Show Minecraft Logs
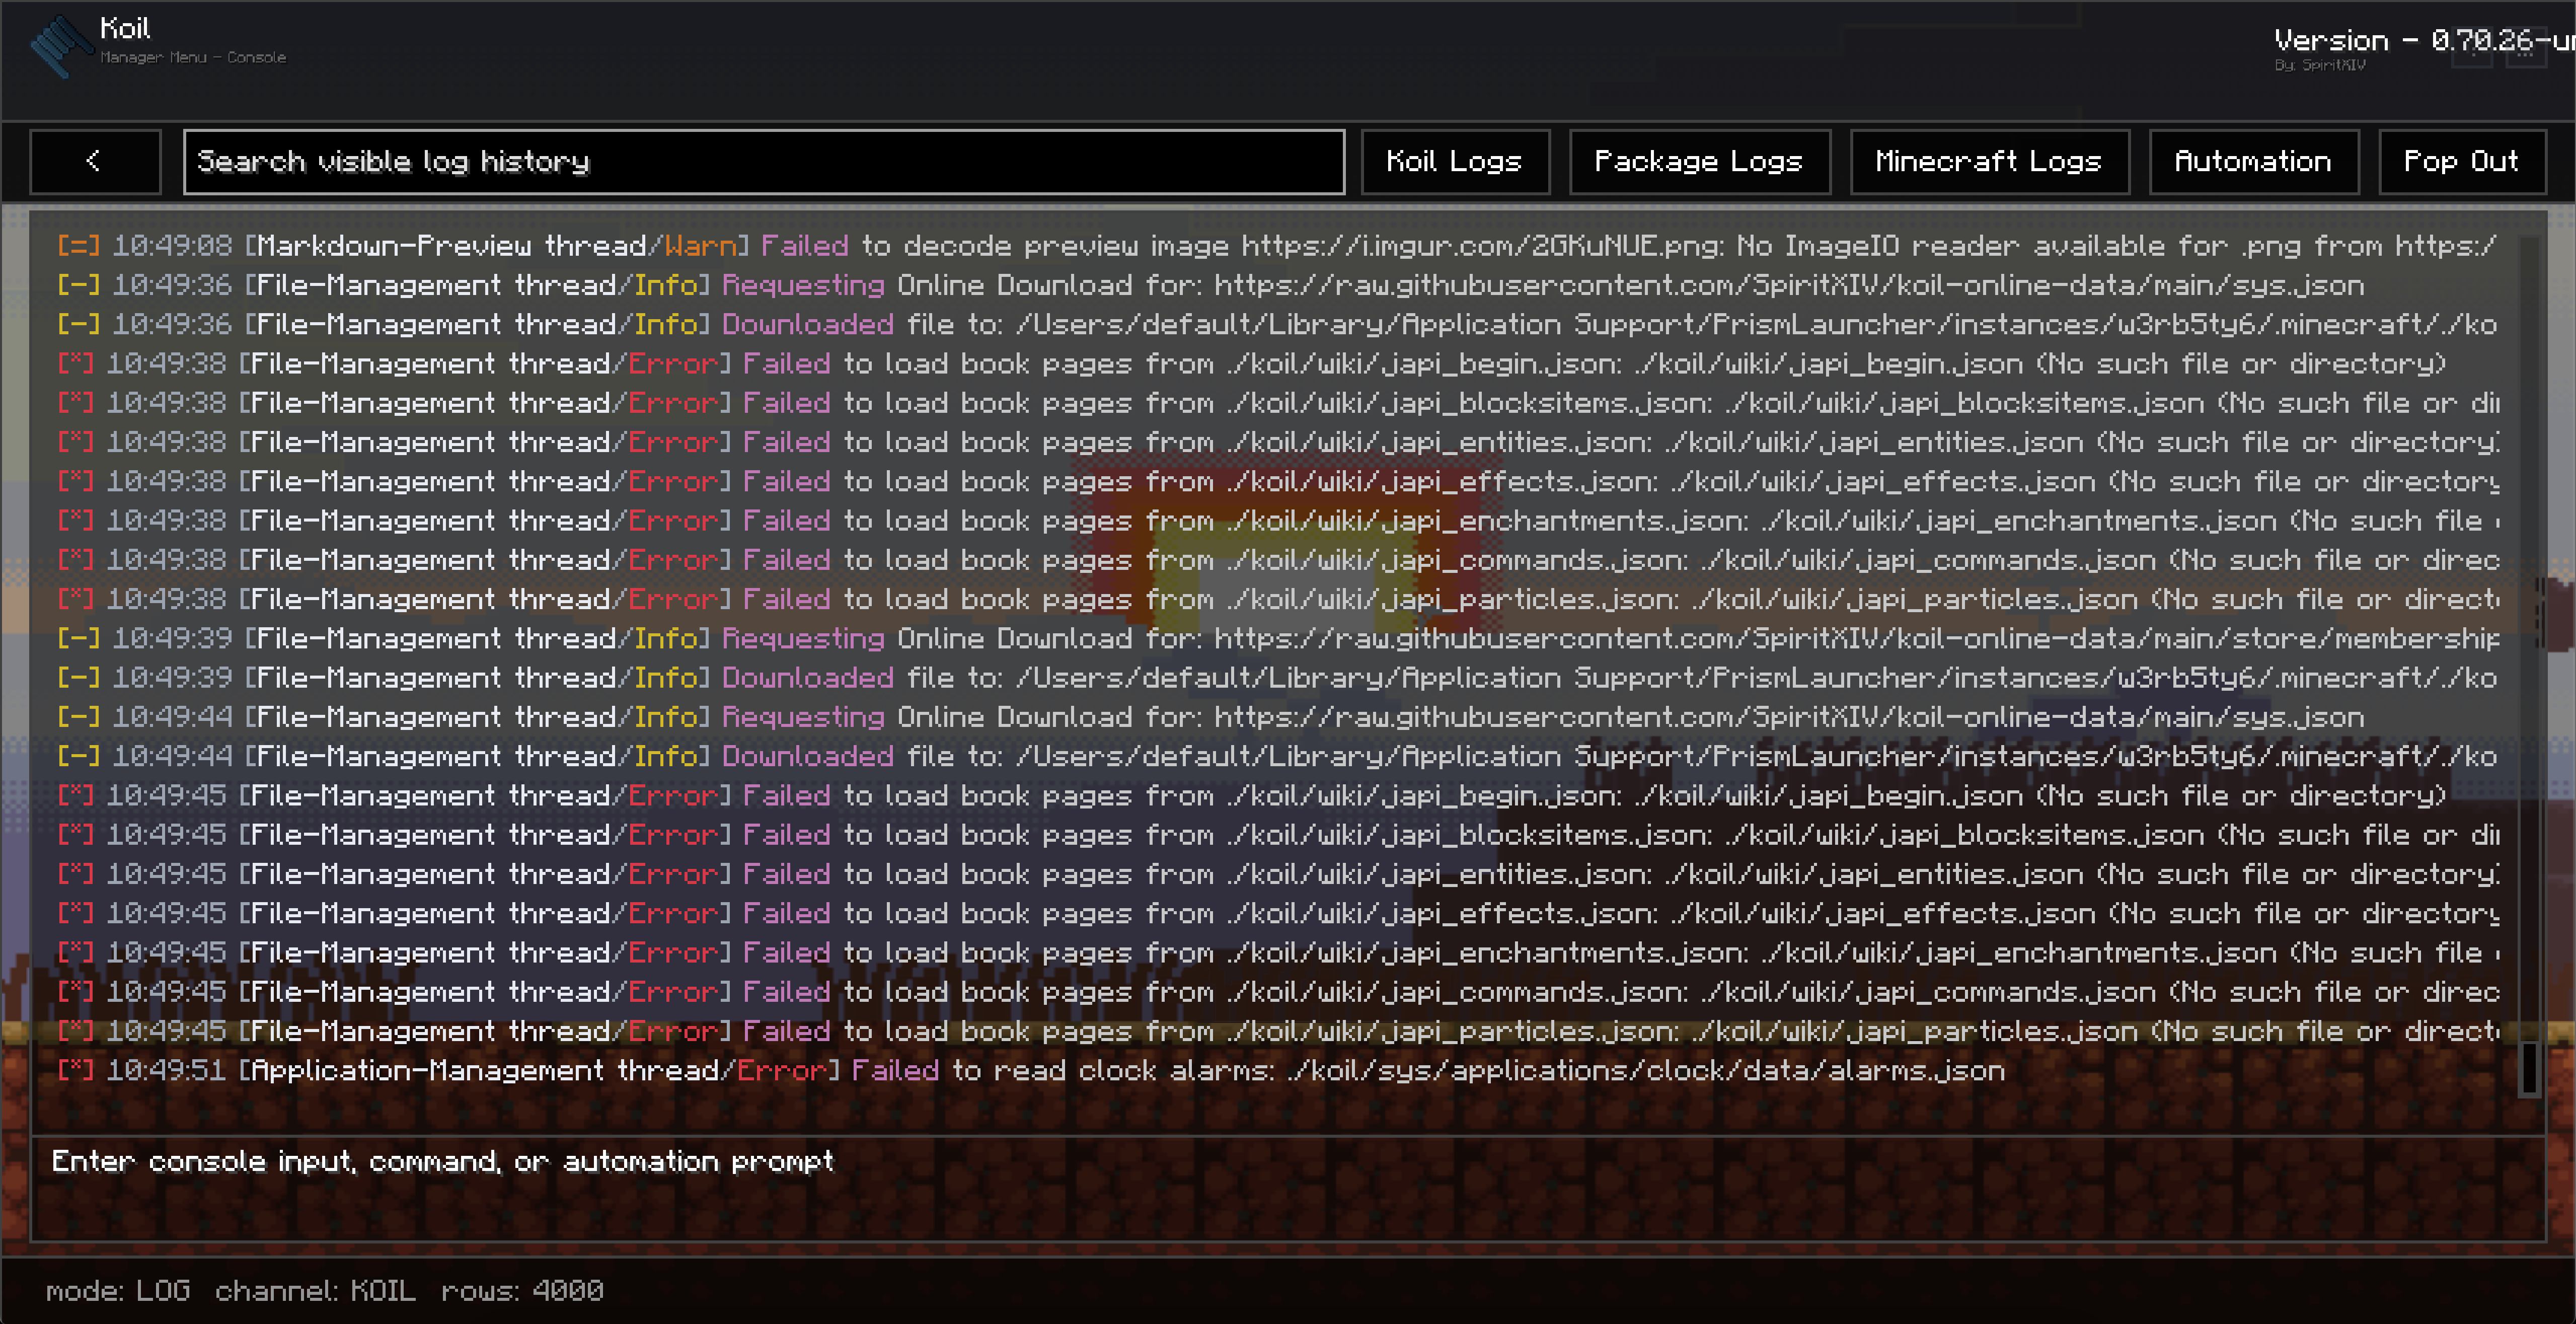This screenshot has width=2576, height=1324. click(x=1989, y=161)
